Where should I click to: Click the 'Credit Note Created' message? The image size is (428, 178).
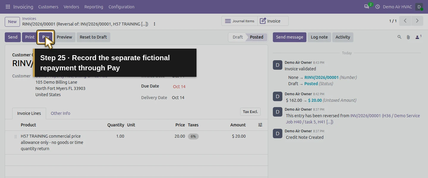[x=305, y=137]
